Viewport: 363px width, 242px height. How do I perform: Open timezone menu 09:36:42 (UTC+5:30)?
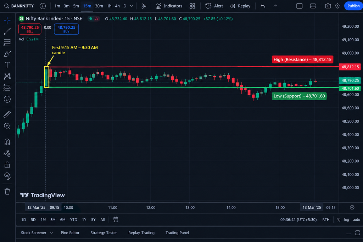coord(298,220)
